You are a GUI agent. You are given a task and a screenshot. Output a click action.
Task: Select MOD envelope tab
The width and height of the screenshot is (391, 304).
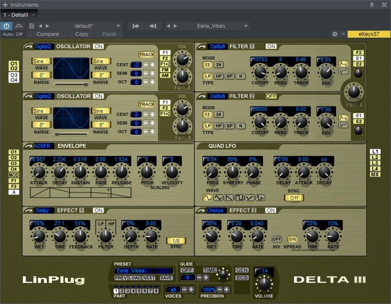click(14, 175)
